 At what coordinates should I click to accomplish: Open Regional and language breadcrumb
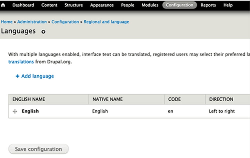(106, 22)
